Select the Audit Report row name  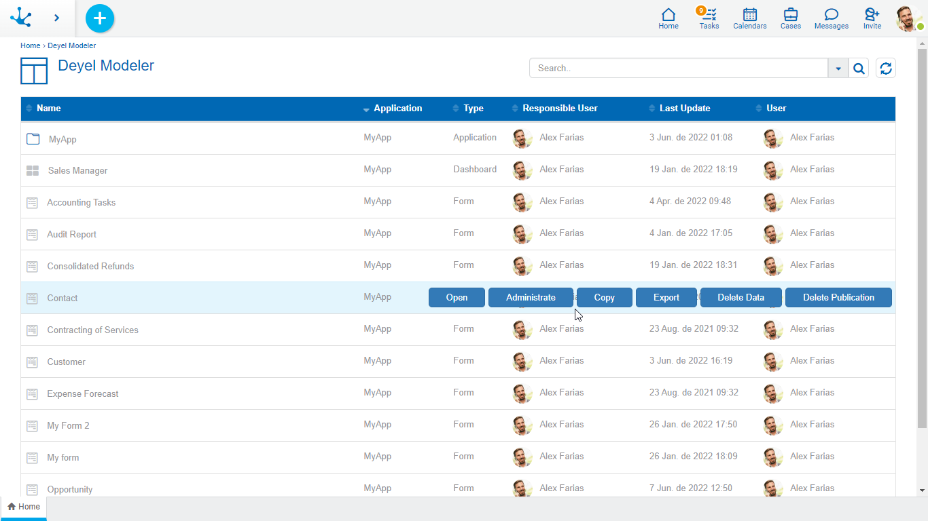(72, 235)
